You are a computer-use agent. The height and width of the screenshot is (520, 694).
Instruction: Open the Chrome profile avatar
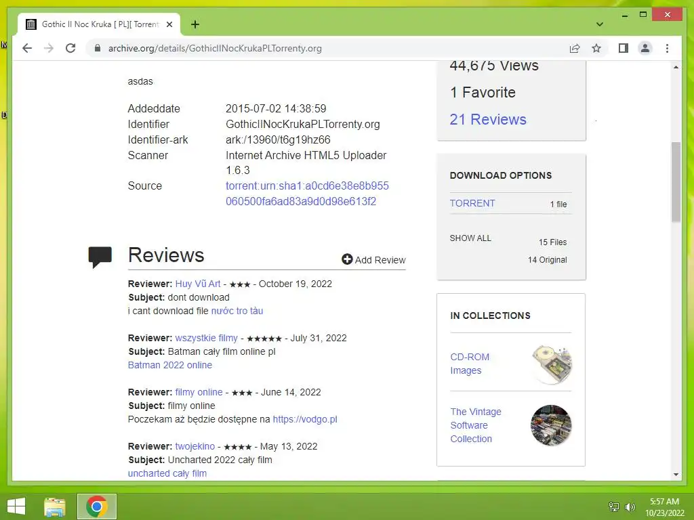click(645, 48)
